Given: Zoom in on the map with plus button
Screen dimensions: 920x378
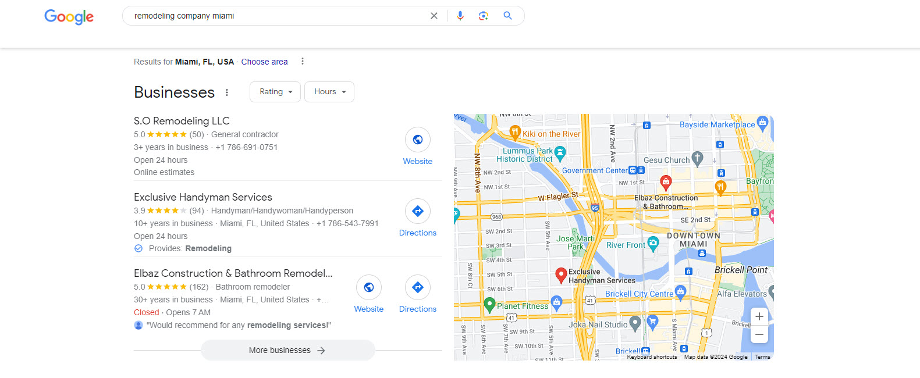Looking at the screenshot, I should click(759, 316).
